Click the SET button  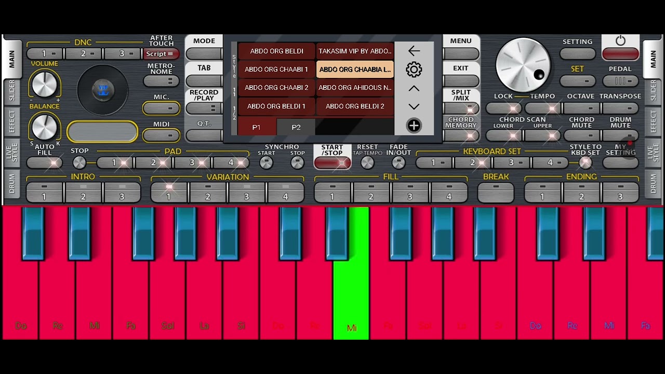pos(578,81)
